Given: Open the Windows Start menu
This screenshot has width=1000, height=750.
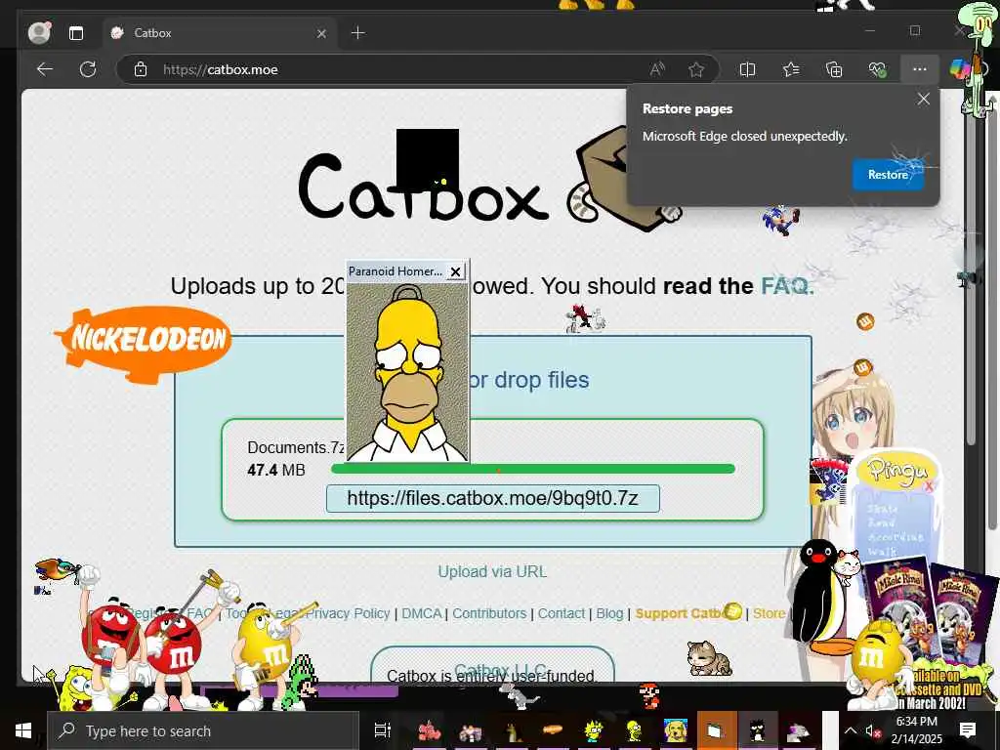Looking at the screenshot, I should pos(23,730).
